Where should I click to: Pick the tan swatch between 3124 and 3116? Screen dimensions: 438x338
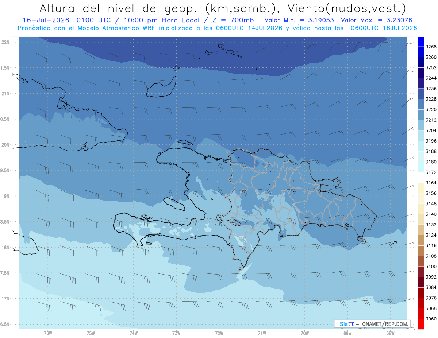click(x=420, y=240)
